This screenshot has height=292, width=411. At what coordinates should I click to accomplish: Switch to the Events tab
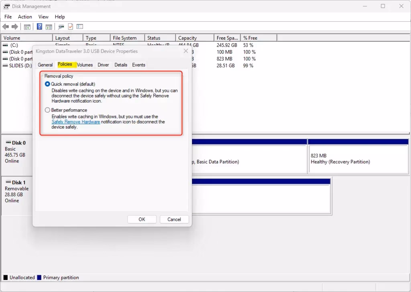click(x=138, y=65)
